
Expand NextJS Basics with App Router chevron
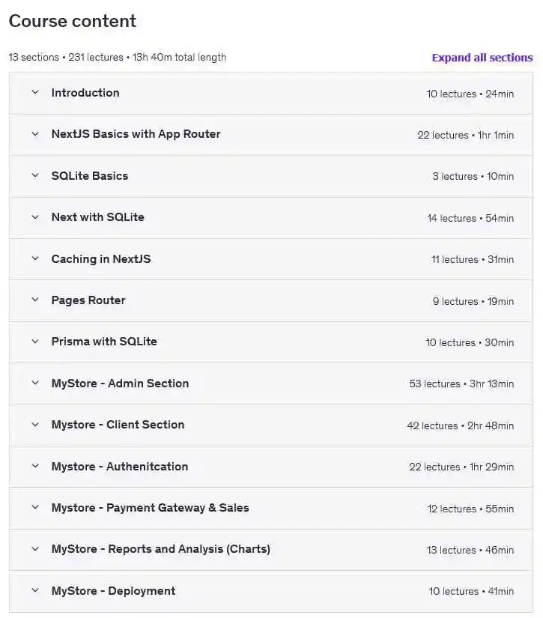34,134
